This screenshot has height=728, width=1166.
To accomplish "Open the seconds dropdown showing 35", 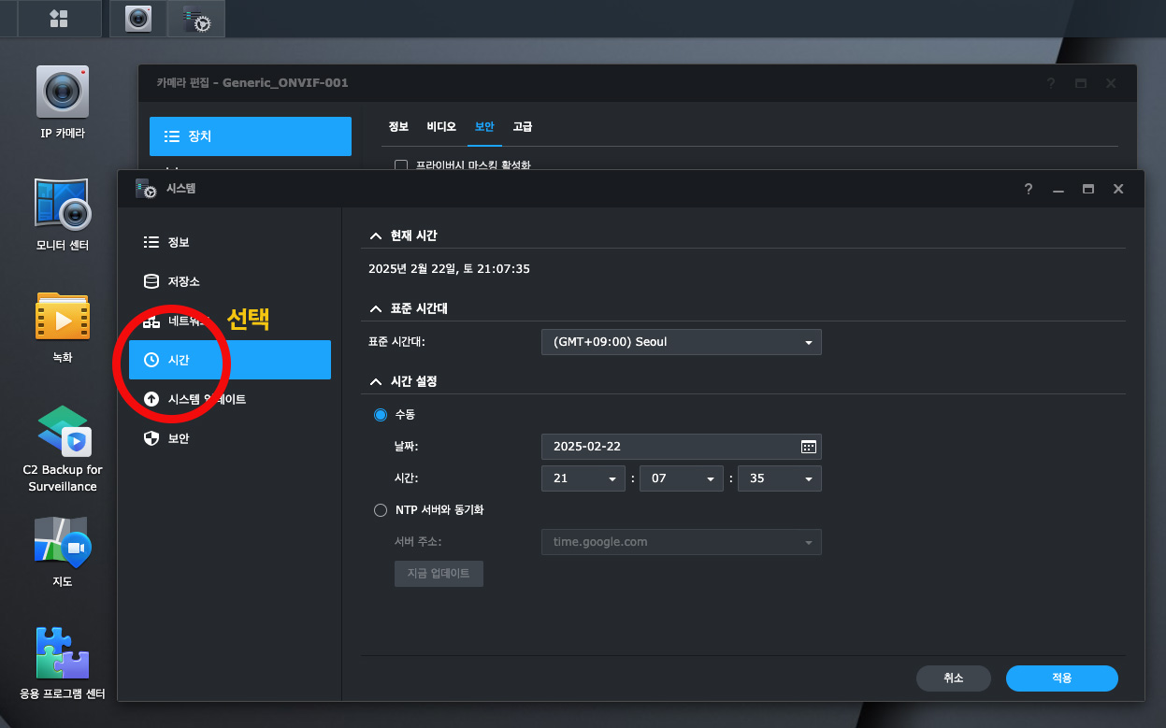I will (779, 478).
